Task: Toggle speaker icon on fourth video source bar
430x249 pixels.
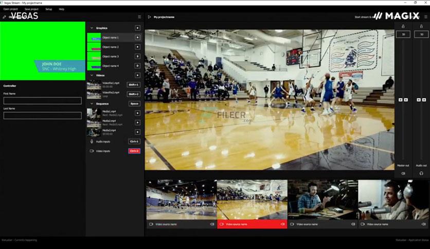Action: [423, 224]
